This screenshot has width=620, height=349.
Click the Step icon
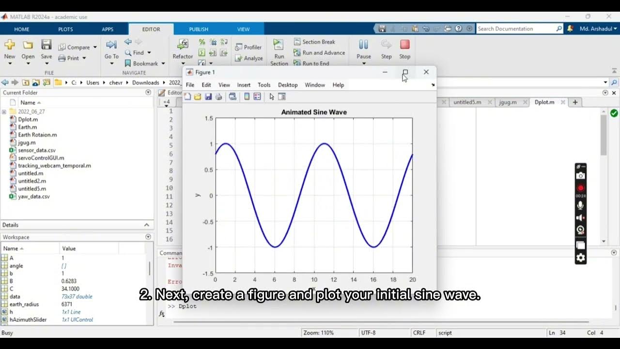[x=386, y=45]
